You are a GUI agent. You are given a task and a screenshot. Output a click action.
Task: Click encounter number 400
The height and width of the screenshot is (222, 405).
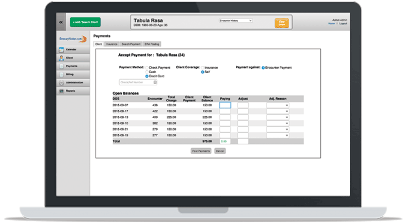(155, 118)
